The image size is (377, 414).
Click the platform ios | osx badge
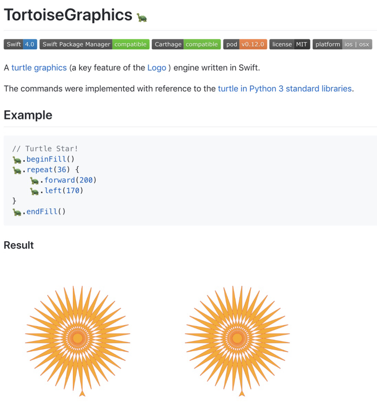[342, 44]
